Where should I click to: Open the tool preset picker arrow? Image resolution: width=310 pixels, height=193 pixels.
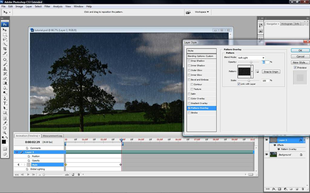click(10, 12)
